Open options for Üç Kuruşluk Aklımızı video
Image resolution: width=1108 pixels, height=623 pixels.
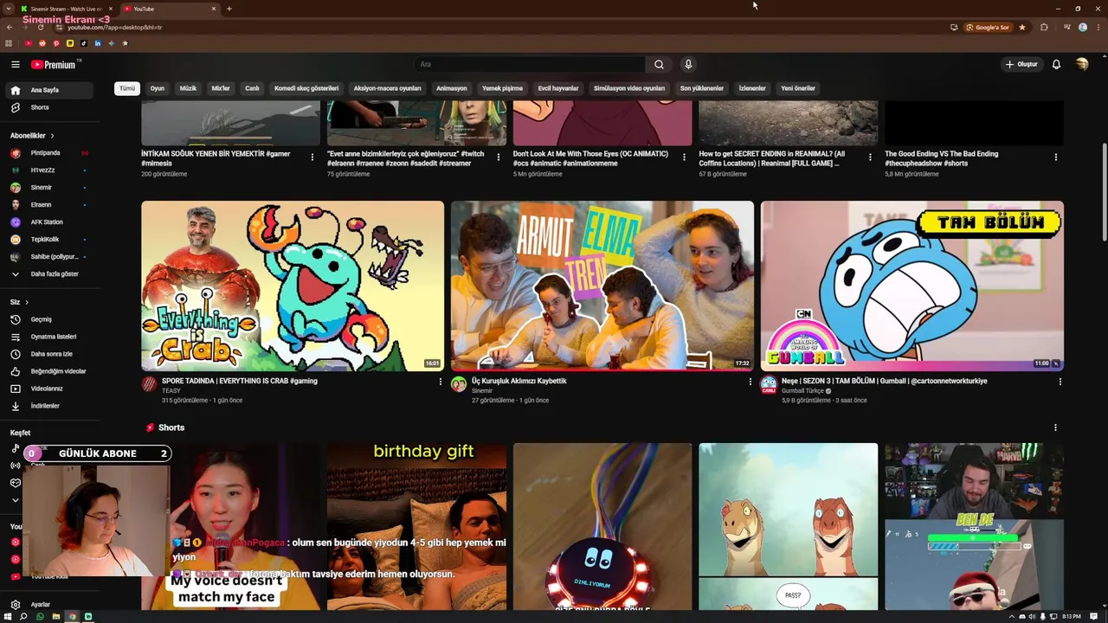pyautogui.click(x=750, y=382)
